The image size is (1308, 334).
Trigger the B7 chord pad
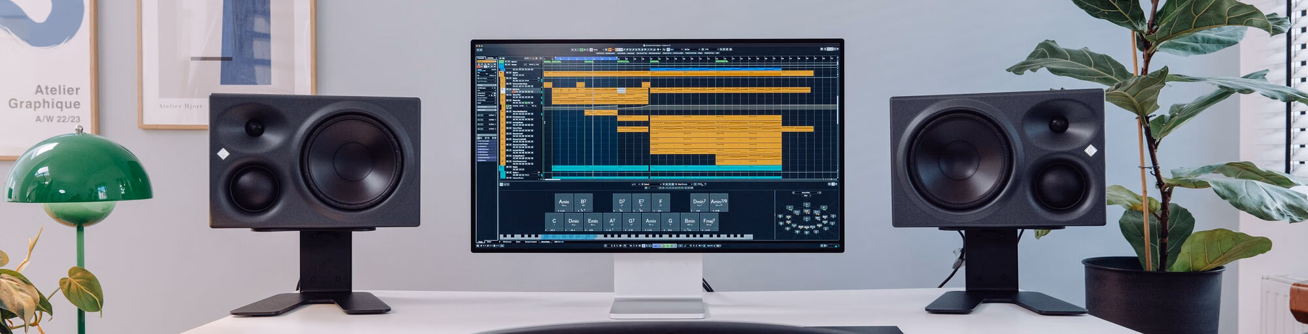click(583, 202)
